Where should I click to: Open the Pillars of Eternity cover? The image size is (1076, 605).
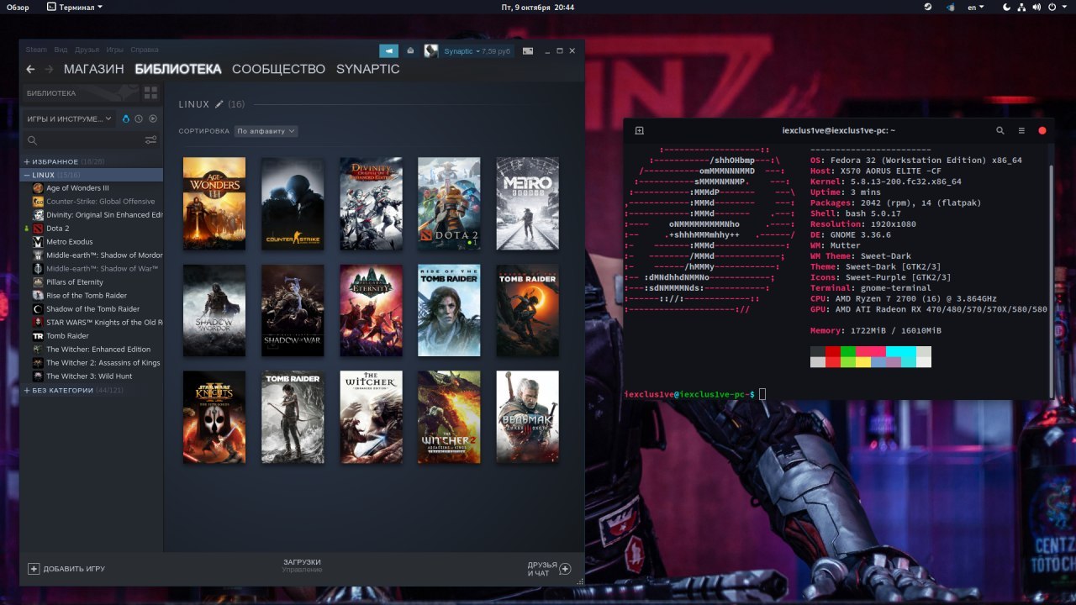pyautogui.click(x=371, y=310)
